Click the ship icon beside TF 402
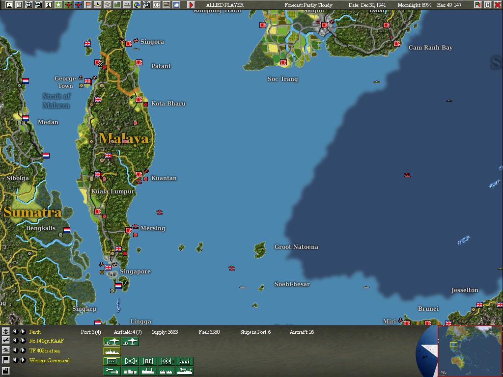Image resolution: width=503 pixels, height=377 pixels. click(x=5, y=350)
